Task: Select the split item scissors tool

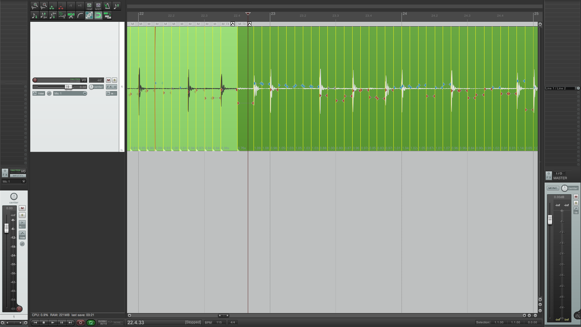Action: coord(71,15)
